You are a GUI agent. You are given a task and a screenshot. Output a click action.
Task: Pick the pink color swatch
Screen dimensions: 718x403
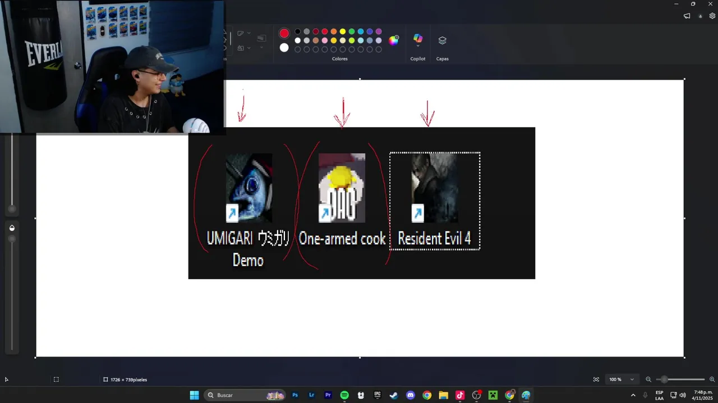325,40
